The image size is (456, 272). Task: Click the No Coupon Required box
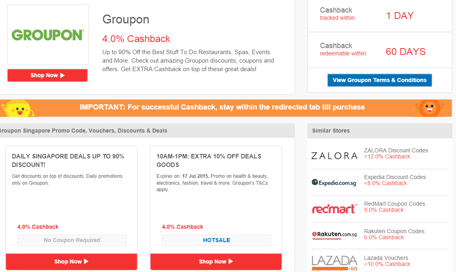[72, 240]
